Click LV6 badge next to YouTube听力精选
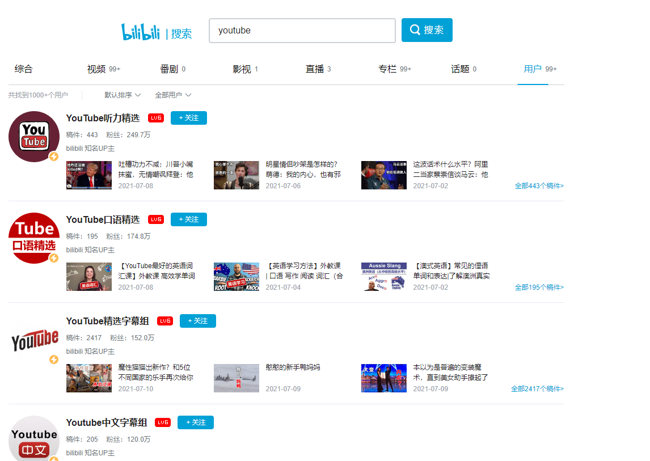The image size is (650, 461). pos(156,118)
